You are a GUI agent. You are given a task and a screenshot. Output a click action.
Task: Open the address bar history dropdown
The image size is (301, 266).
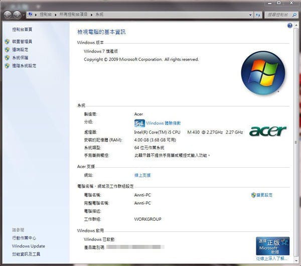point(250,15)
